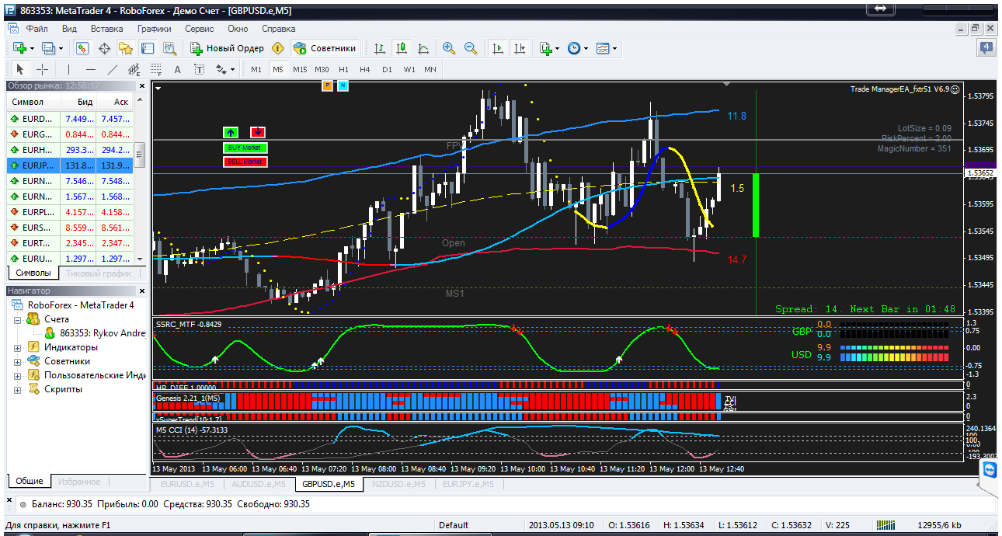This screenshot has width=1002, height=536.
Task: Switch to W1 timeframe
Action: tap(409, 69)
